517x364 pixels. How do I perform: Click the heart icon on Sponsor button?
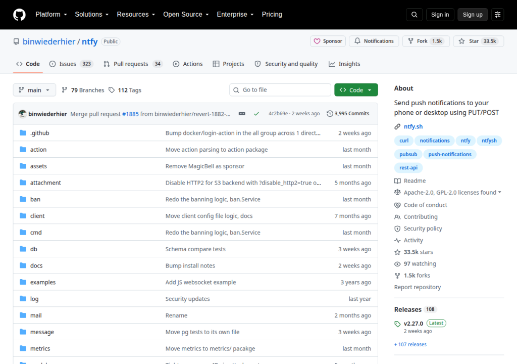point(317,41)
